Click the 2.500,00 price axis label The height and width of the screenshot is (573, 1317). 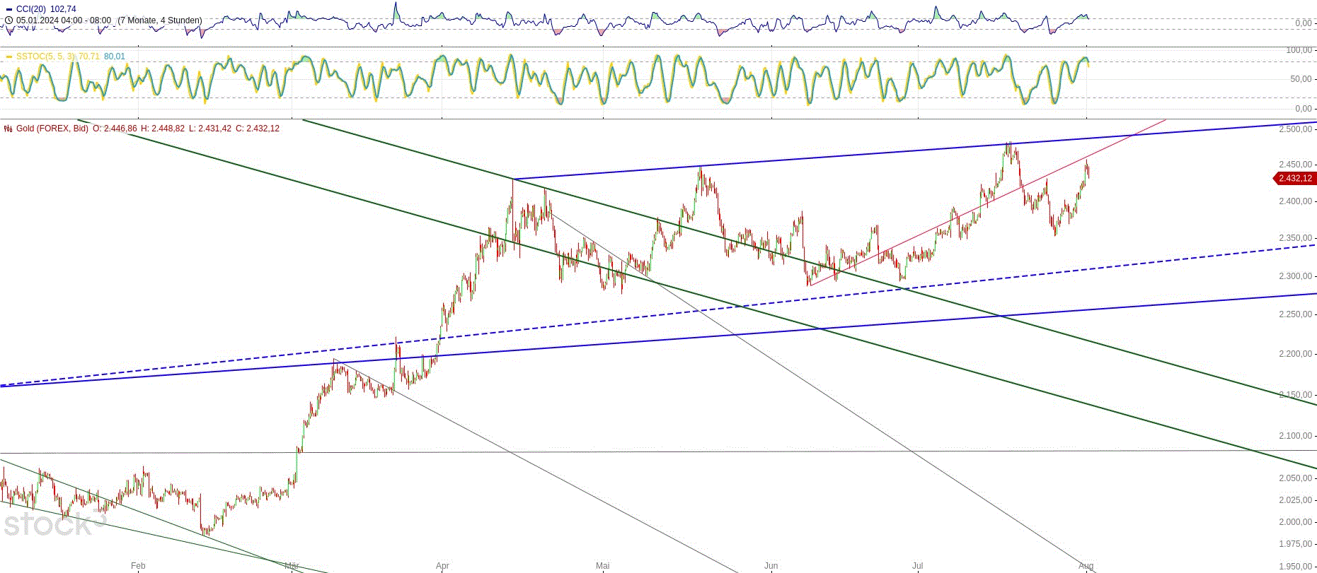coord(1294,129)
